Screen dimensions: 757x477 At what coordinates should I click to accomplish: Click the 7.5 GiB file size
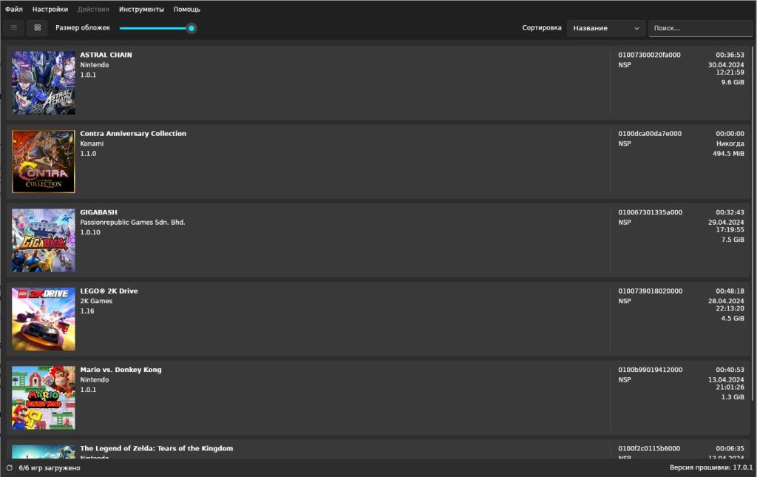coord(733,240)
